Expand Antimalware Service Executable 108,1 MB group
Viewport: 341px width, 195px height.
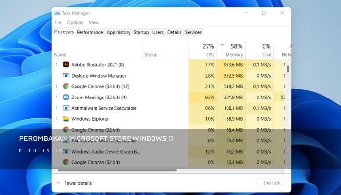click(57, 108)
